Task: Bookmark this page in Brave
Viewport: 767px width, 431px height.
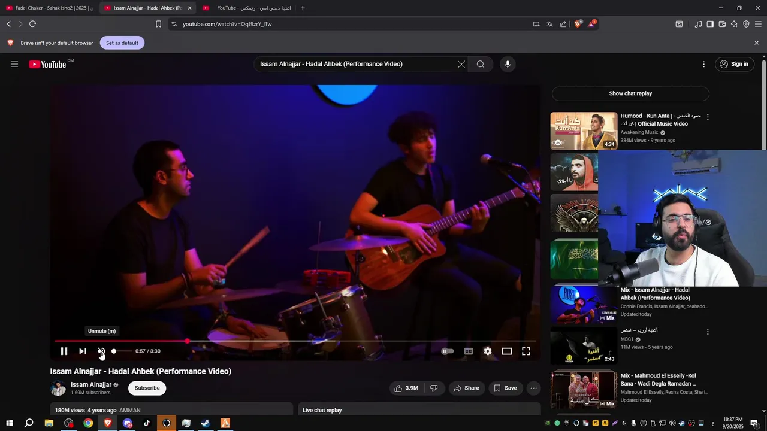Action: pos(158,24)
